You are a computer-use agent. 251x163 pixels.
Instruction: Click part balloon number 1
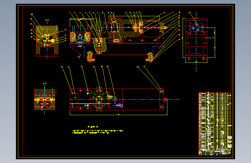click(x=70, y=12)
